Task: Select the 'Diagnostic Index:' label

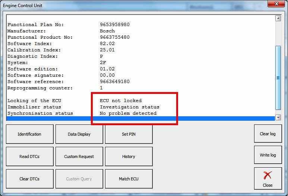Action: tap(33, 56)
